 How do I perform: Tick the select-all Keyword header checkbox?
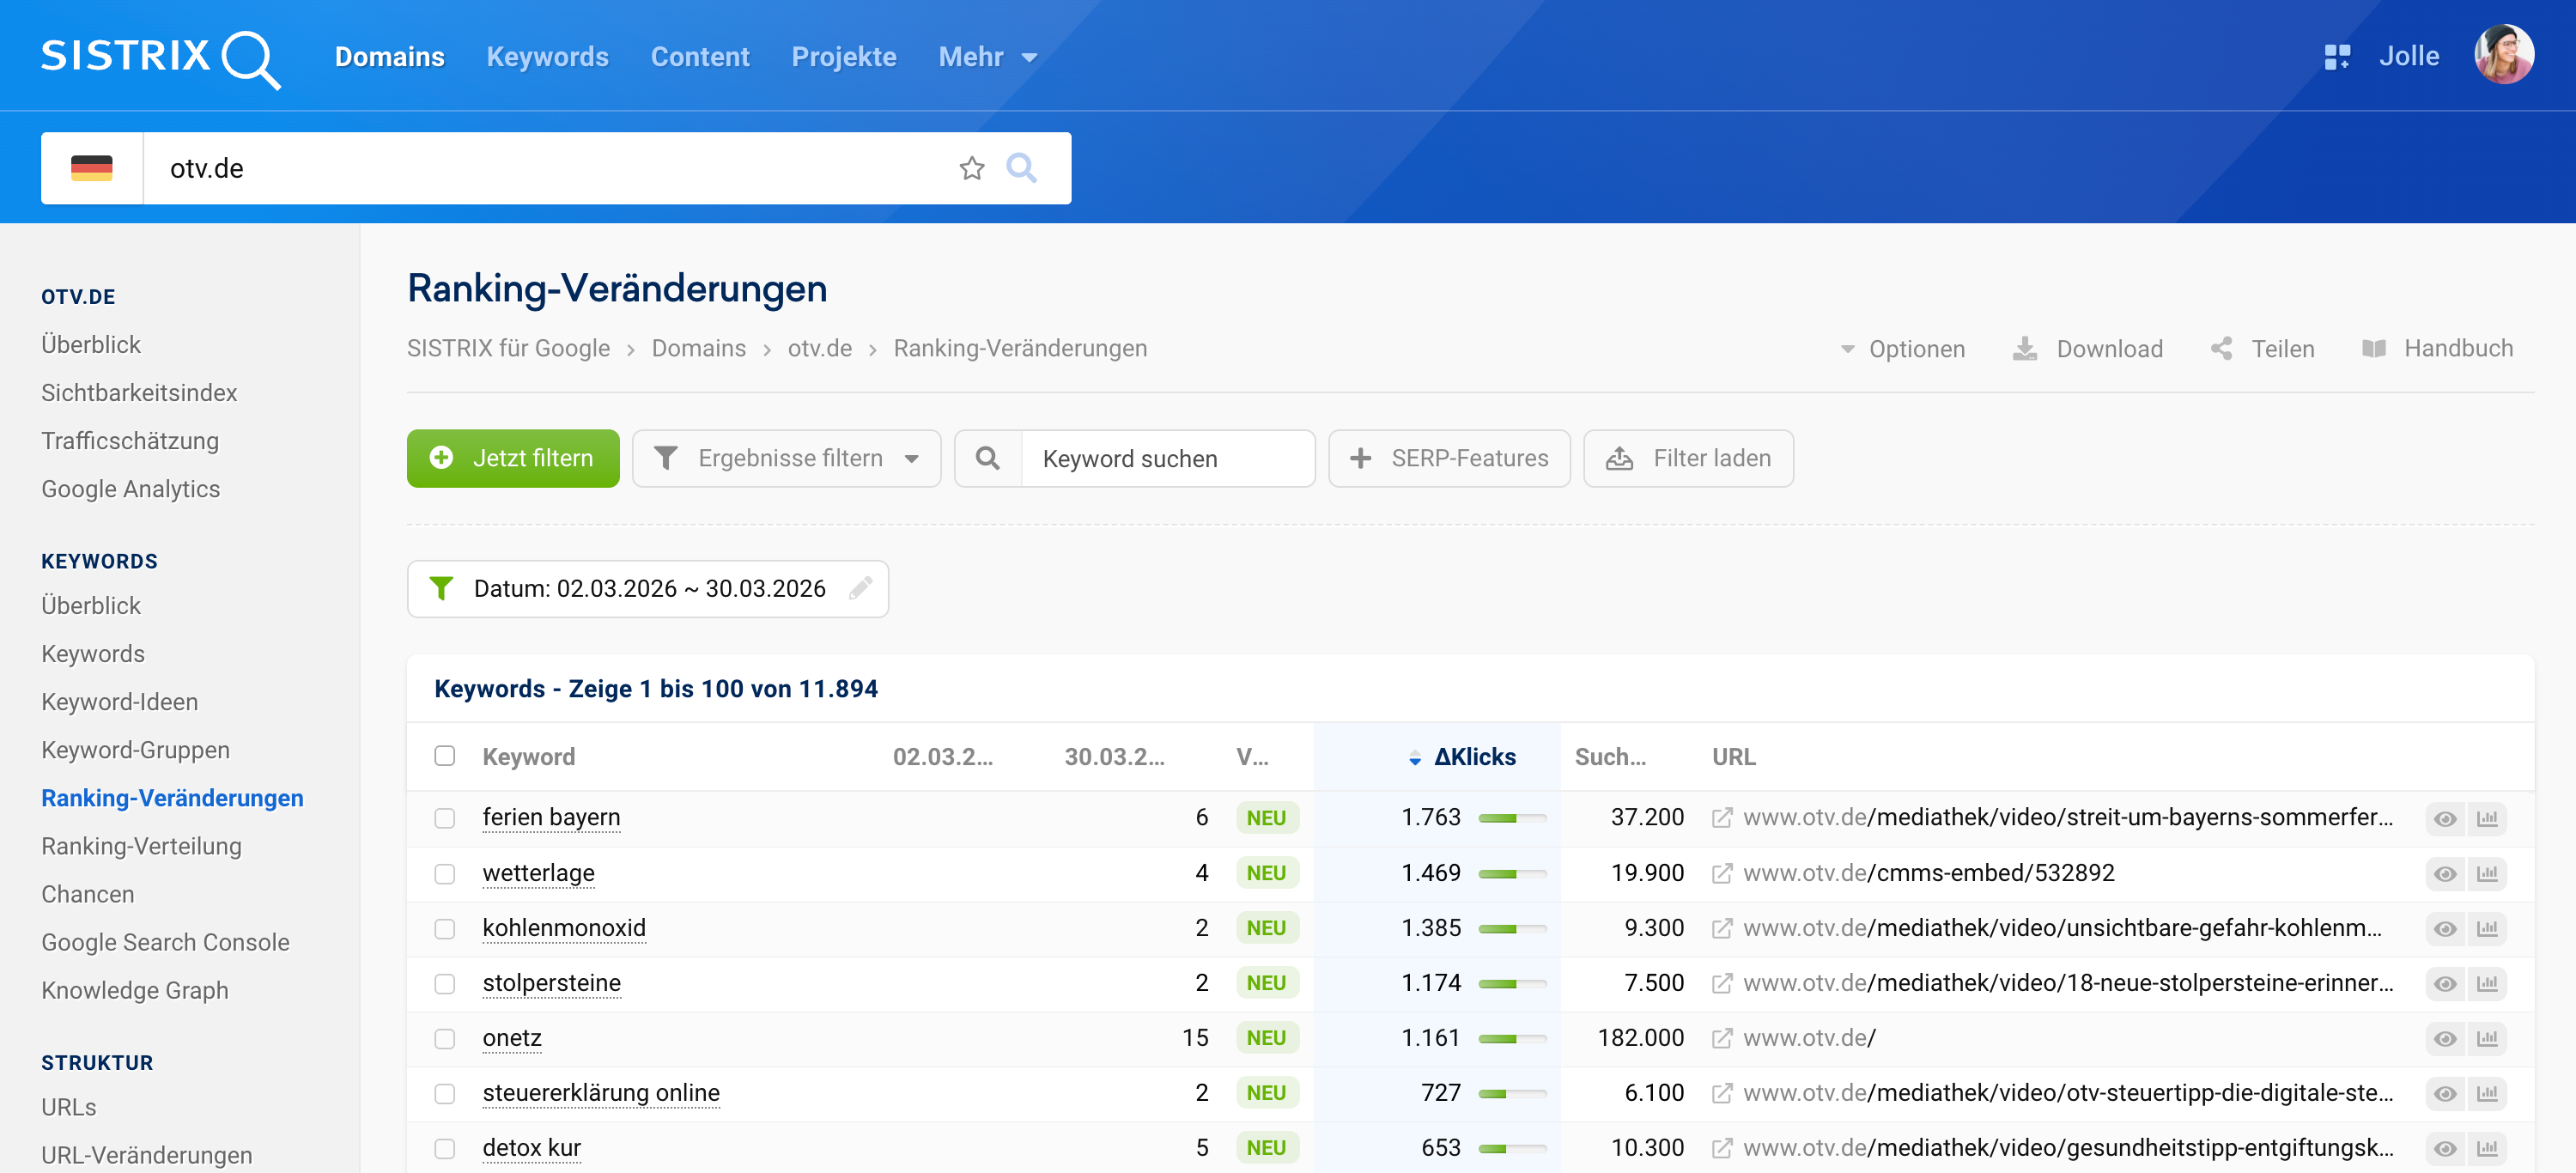click(x=445, y=756)
